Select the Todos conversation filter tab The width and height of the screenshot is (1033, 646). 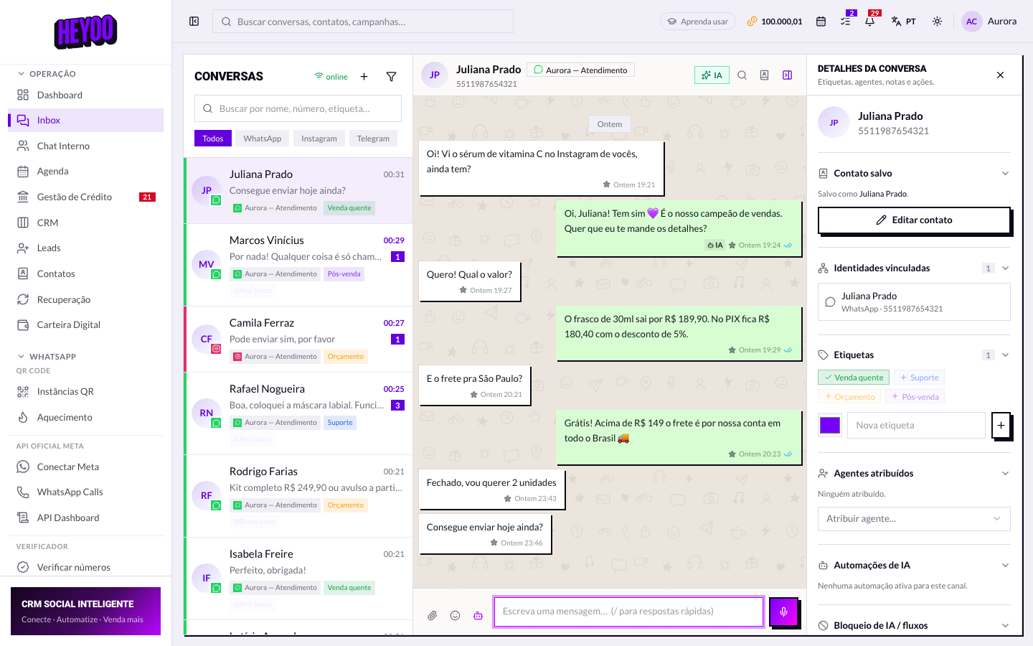(213, 139)
